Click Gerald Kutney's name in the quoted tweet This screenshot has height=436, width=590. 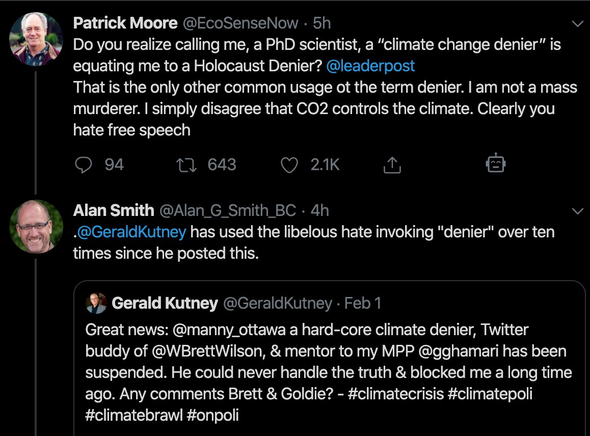pyautogui.click(x=164, y=303)
